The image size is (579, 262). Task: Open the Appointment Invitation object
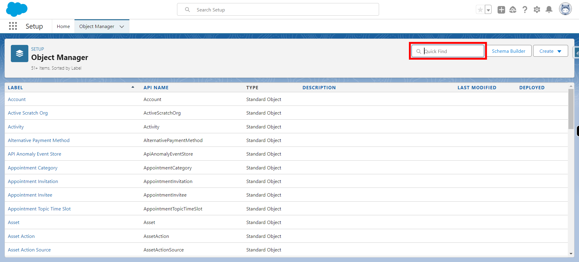[x=33, y=182]
